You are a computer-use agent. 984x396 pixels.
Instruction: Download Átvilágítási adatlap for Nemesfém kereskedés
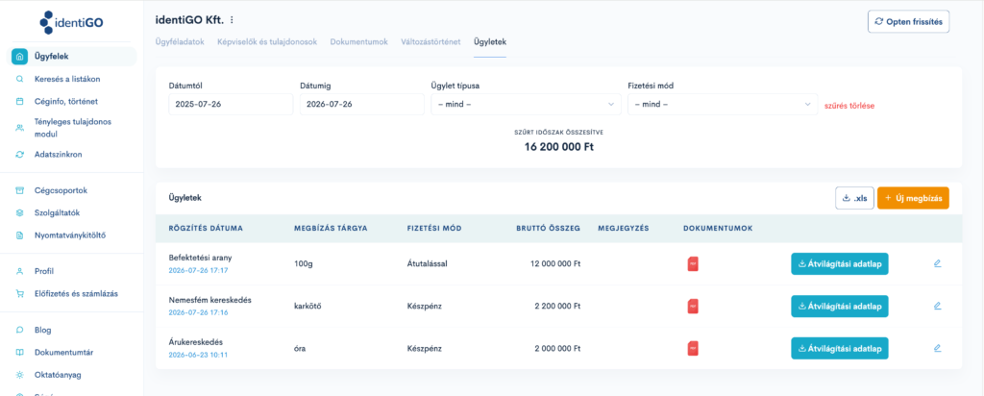tap(840, 307)
